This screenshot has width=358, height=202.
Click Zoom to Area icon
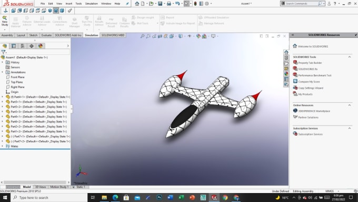[x=148, y=36]
